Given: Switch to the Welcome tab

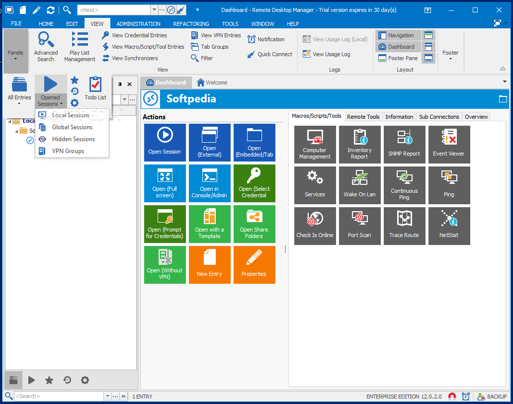Looking at the screenshot, I should (212, 82).
